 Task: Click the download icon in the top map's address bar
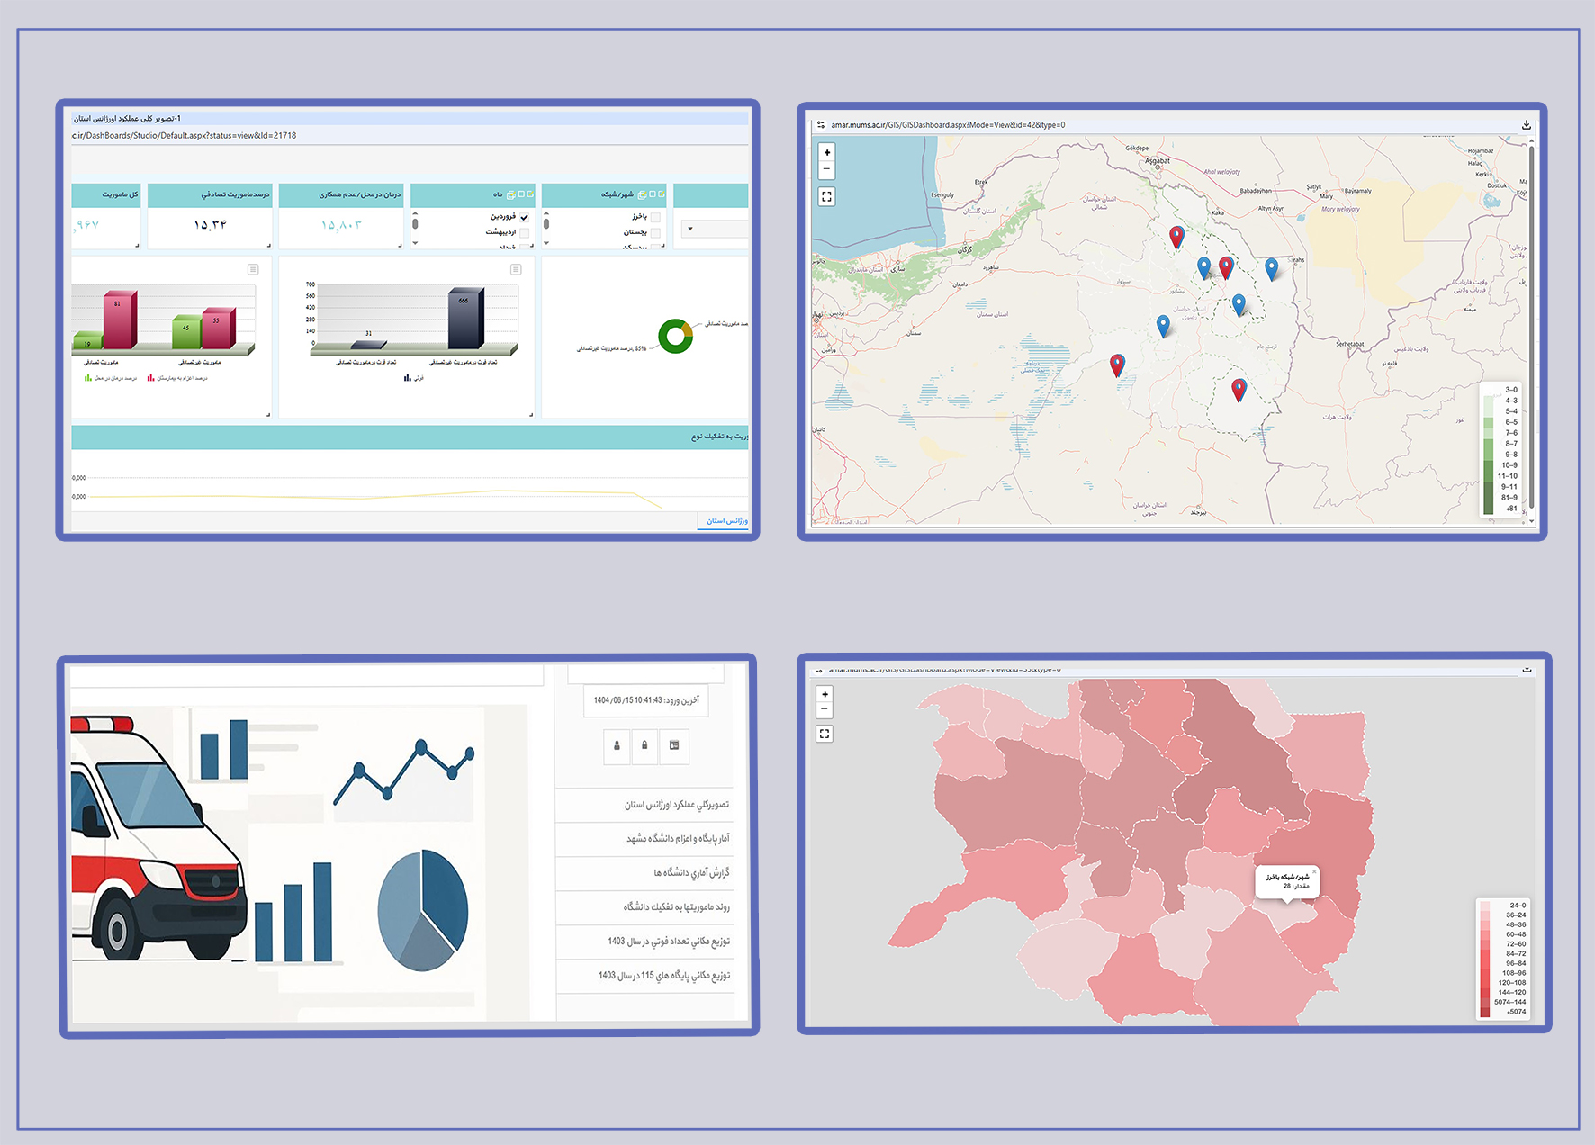[x=1526, y=125]
